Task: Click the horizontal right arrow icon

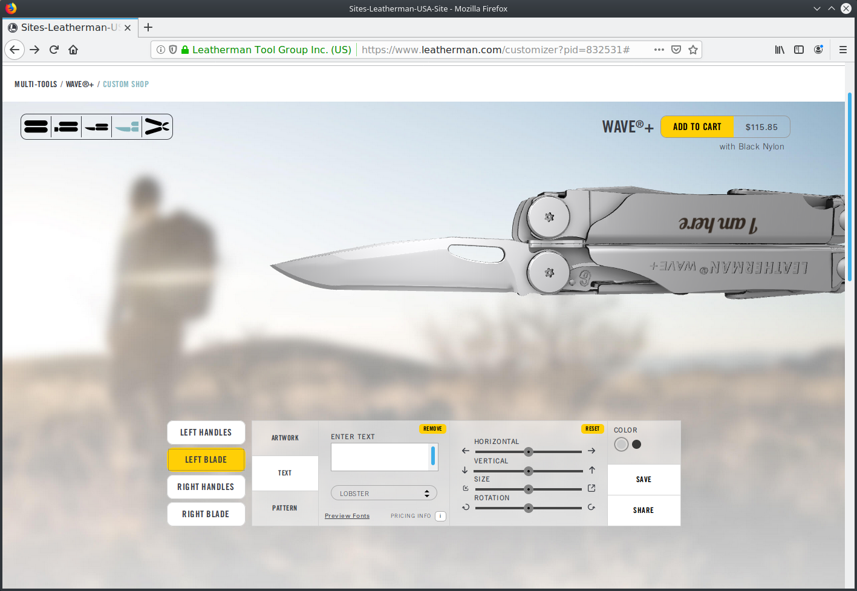Action: pos(591,451)
